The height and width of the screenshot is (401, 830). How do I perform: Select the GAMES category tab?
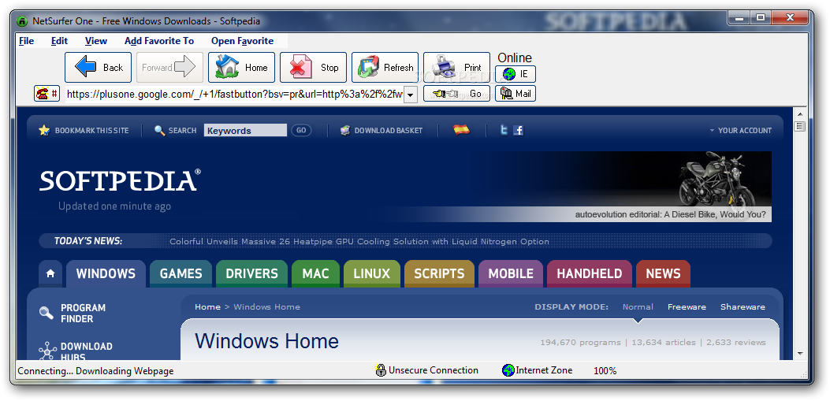181,273
